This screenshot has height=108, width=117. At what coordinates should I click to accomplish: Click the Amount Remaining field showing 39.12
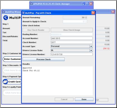pyautogui.click(x=75, y=18)
